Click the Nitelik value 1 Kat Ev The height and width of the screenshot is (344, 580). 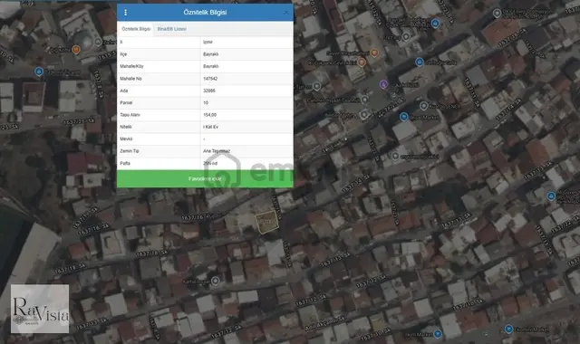click(211, 127)
